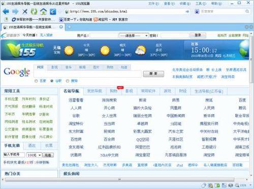Switch to the 生活导航 tab
Image resolution: width=254 pixels, height=189 pixels.
coord(209,91)
